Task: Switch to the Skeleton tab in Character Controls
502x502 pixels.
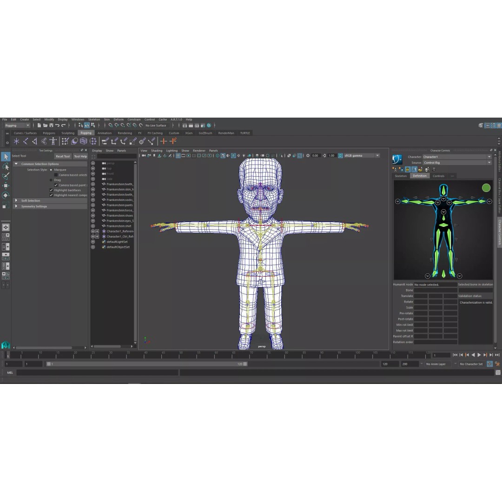Action: pyautogui.click(x=401, y=176)
